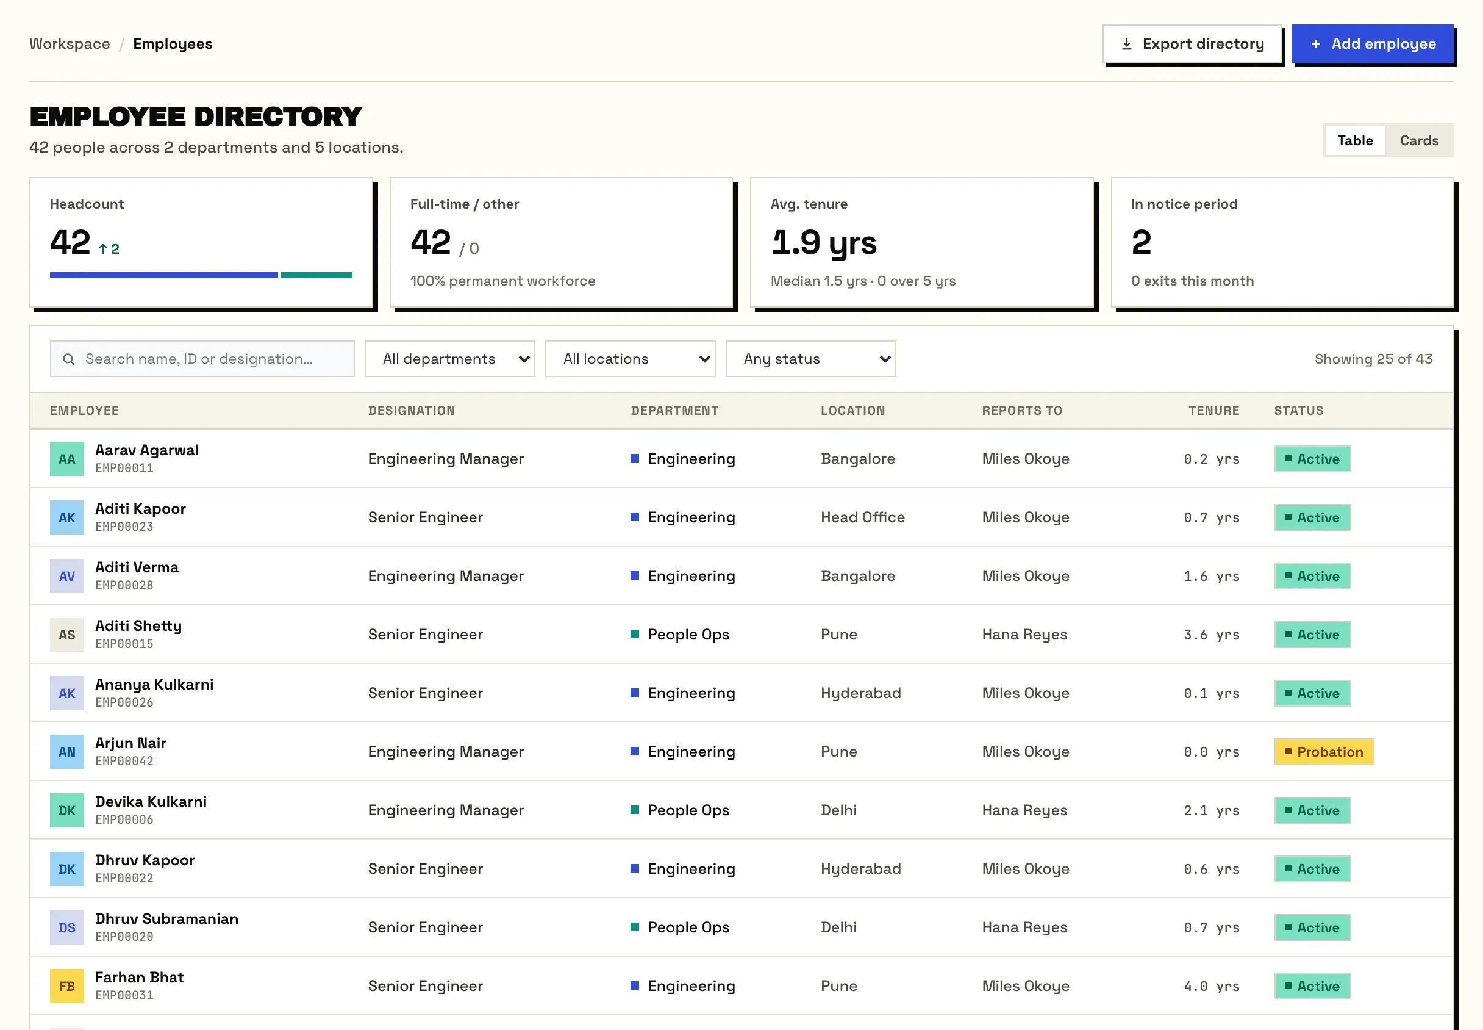Click the 3.6 yrs tenure value

tap(1212, 635)
